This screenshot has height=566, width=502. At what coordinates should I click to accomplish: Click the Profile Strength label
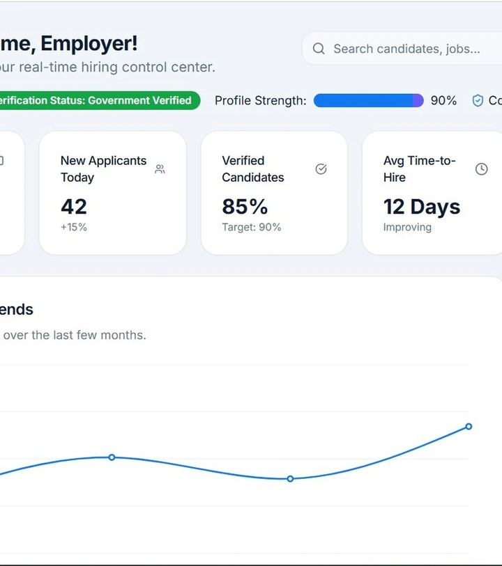pyautogui.click(x=260, y=100)
